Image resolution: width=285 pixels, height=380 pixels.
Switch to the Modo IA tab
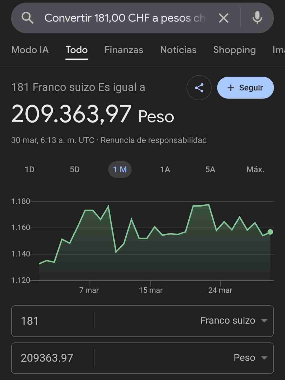point(30,50)
